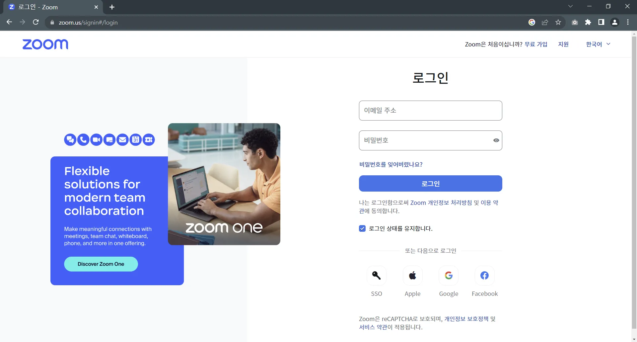Click the Google icon in address bar
The image size is (637, 342).
coord(532,22)
